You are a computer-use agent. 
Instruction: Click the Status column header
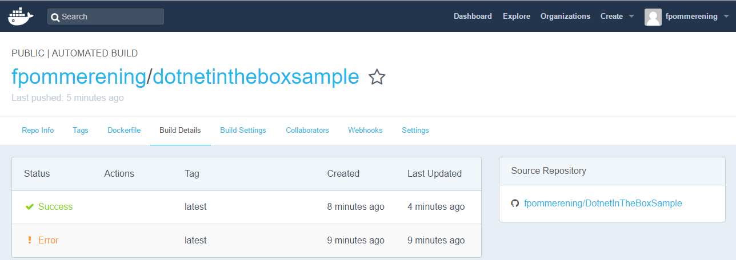(37, 174)
